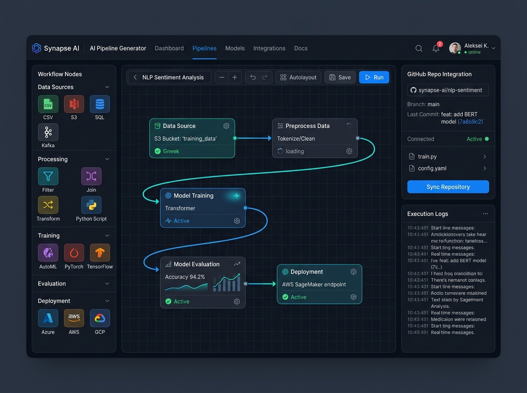The width and height of the screenshot is (527, 393).
Task: Go back from NLP Sentiment Analysis
Action: pos(135,77)
